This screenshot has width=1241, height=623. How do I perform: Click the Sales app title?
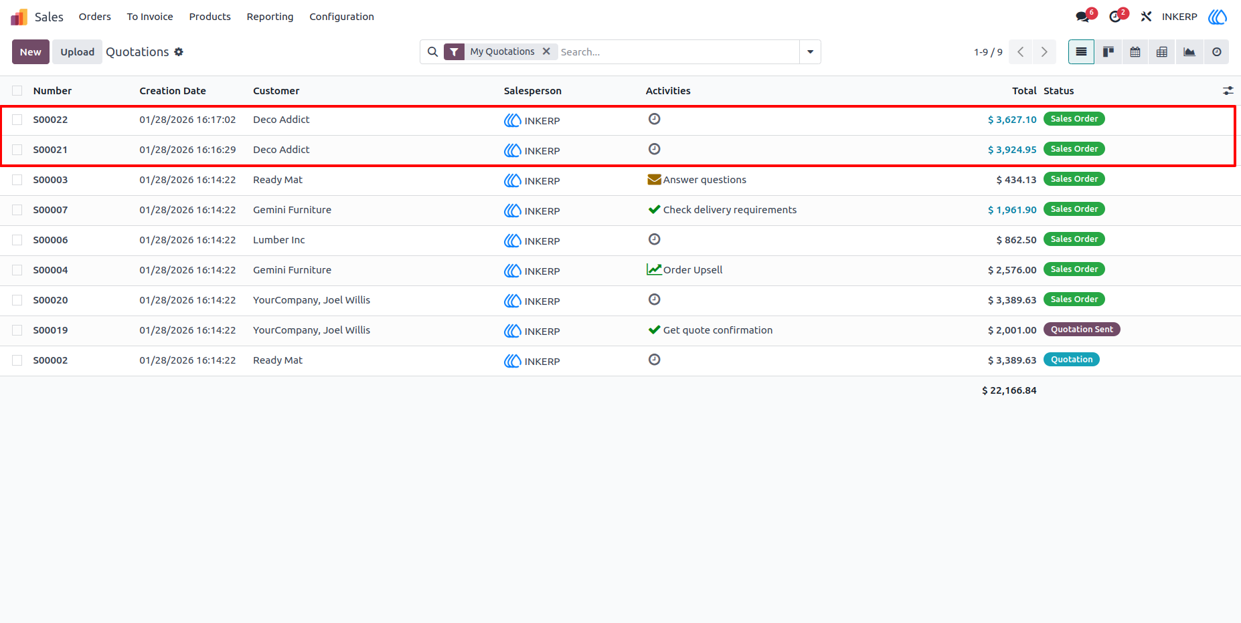[x=49, y=17]
